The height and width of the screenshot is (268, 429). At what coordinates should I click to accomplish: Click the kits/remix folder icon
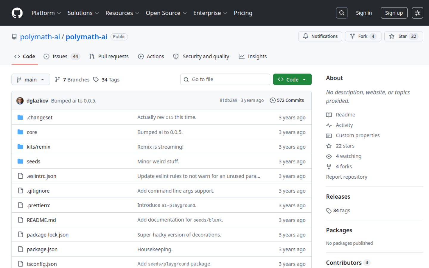tap(20, 147)
